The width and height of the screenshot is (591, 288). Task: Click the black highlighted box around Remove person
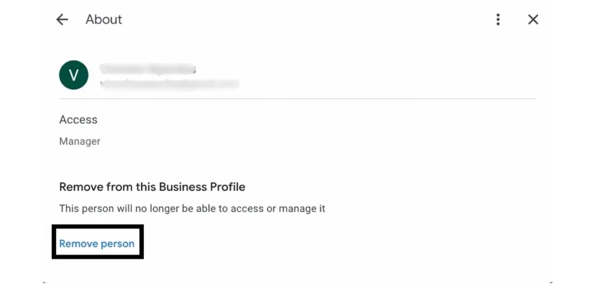coord(98,242)
